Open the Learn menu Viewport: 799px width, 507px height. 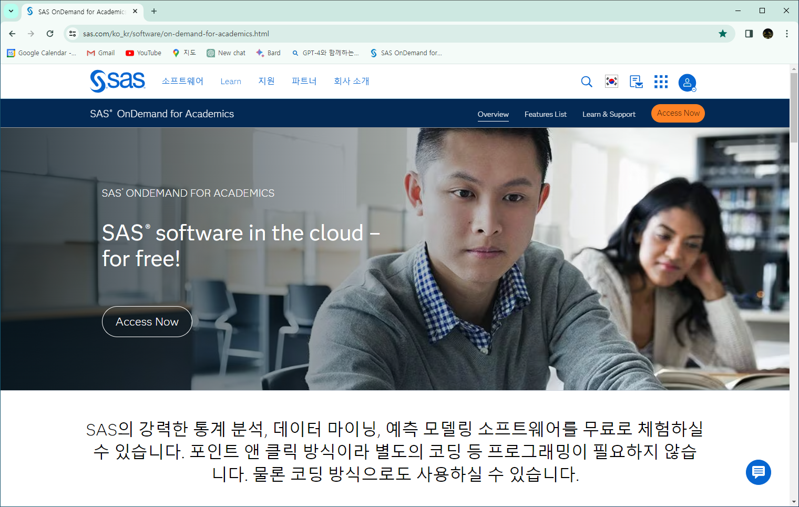231,82
